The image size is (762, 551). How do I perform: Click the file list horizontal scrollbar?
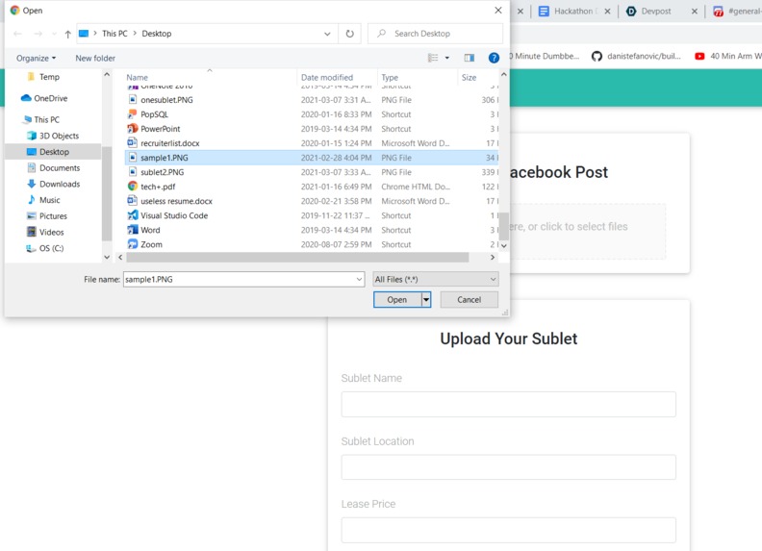pyautogui.click(x=297, y=257)
